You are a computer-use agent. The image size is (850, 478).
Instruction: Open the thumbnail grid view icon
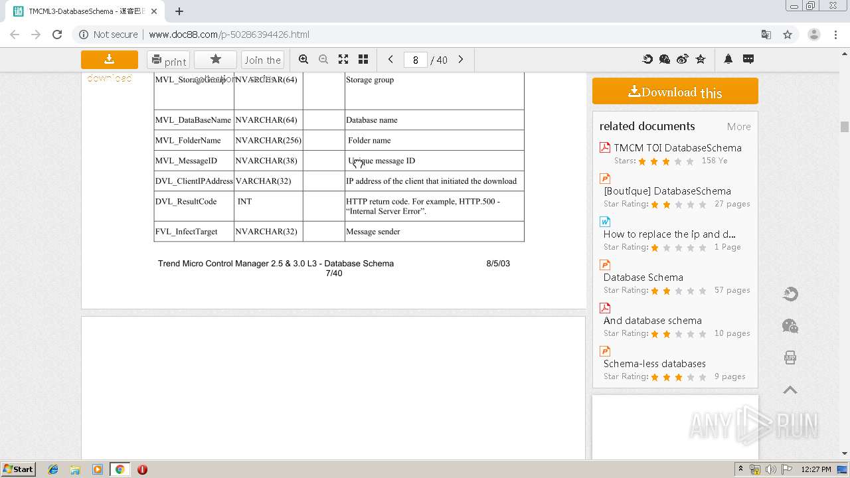363,59
